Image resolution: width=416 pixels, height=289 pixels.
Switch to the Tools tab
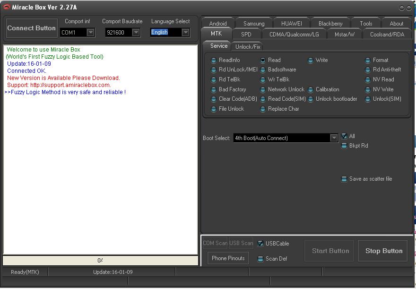coord(366,23)
